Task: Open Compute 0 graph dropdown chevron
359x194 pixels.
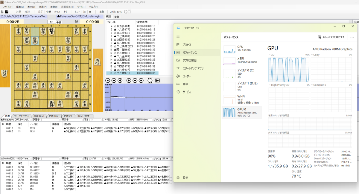Action: 311,85
